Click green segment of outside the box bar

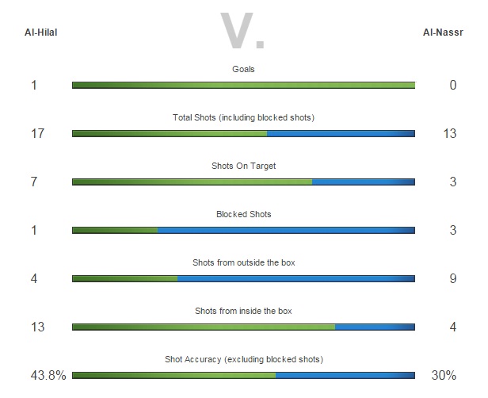[124, 279]
